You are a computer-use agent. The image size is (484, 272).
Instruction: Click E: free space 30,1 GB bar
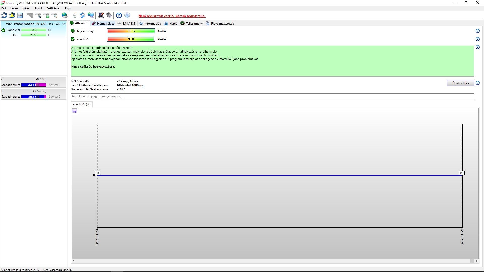pyautogui.click(x=34, y=97)
